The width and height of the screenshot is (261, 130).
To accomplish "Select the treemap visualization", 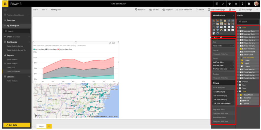I will pyautogui.click(x=221, y=27).
